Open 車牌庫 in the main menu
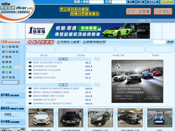 pos(7,62)
